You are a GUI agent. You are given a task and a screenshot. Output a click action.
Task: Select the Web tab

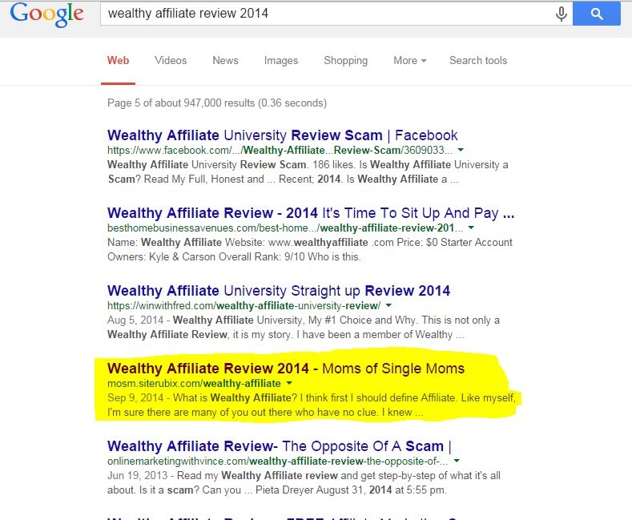click(118, 60)
